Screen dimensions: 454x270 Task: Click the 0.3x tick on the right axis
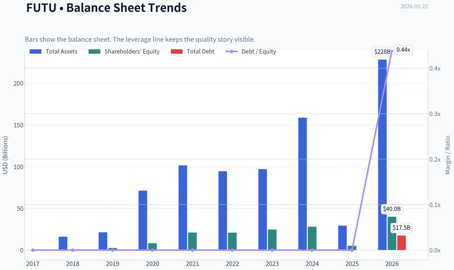click(x=435, y=114)
